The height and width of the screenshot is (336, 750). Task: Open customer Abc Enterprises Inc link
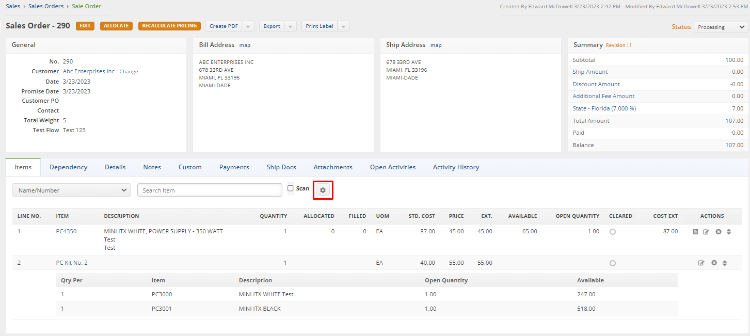tap(89, 71)
